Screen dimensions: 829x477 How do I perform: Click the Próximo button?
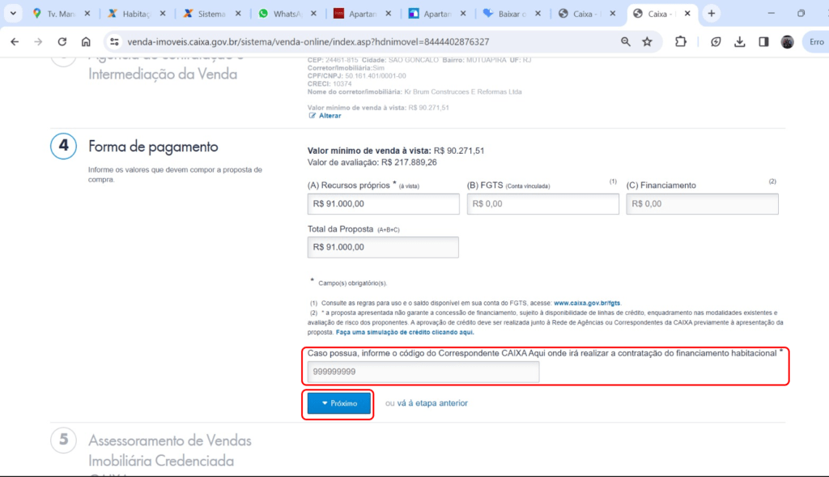coord(339,403)
